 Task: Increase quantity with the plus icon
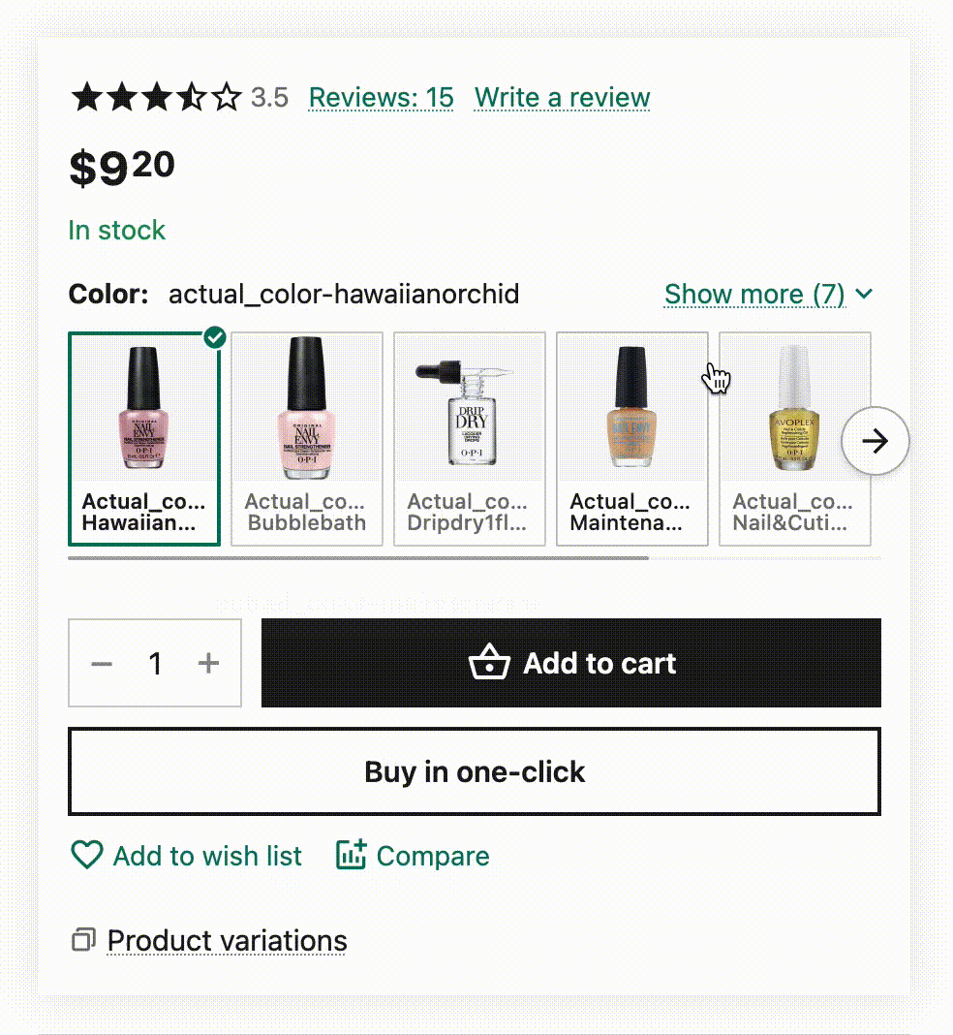click(208, 663)
